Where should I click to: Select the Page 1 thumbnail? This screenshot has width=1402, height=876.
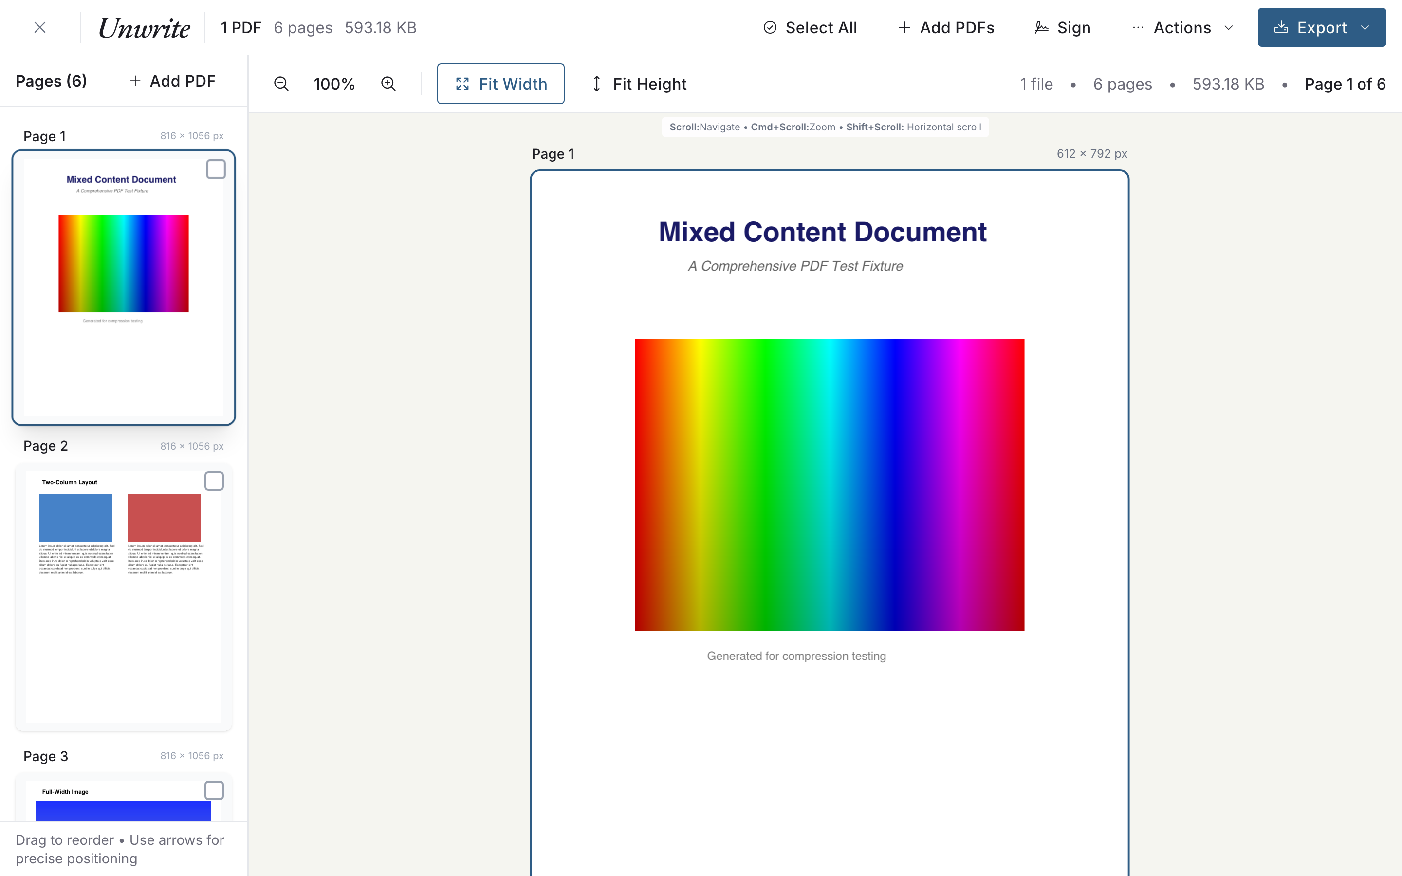pos(123,287)
